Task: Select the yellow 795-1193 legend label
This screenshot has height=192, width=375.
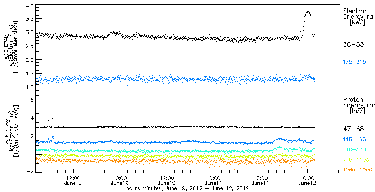Action: (356, 160)
